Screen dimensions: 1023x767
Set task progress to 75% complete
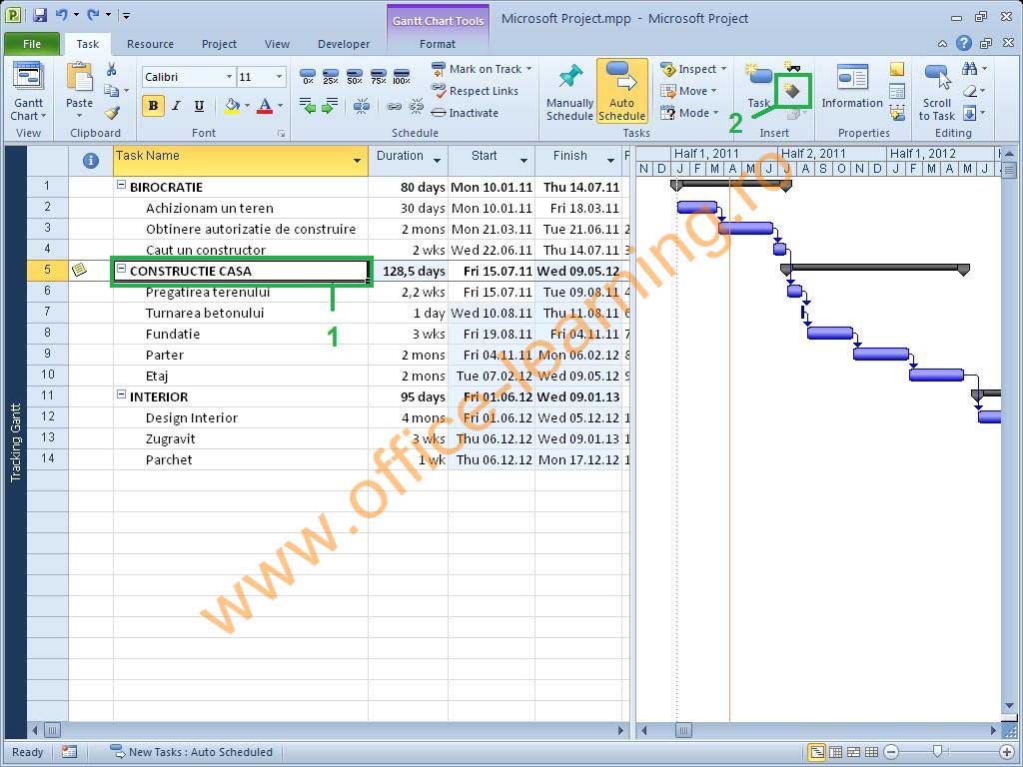(379, 76)
